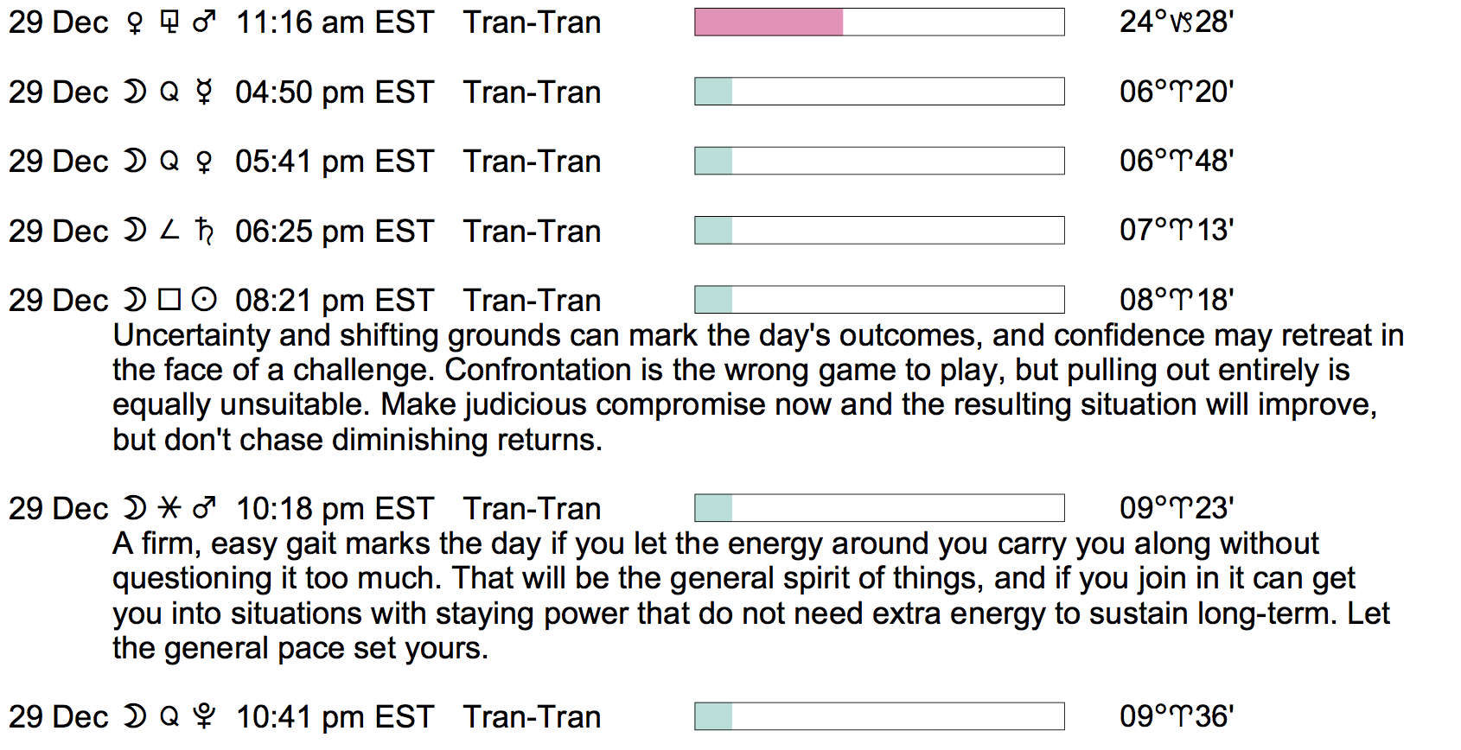Click the 10:18 pm EST time entry

pos(335,508)
